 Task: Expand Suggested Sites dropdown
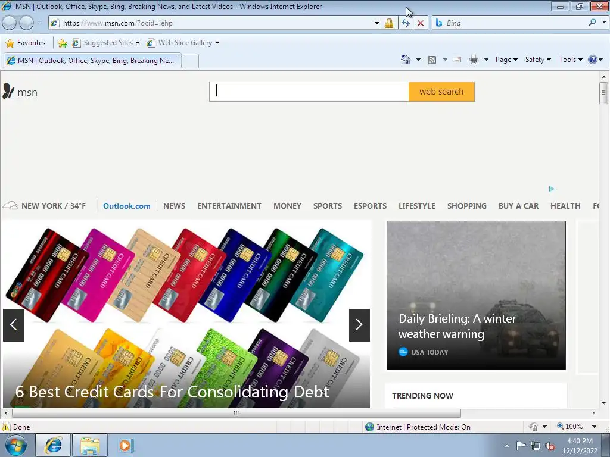(x=138, y=43)
